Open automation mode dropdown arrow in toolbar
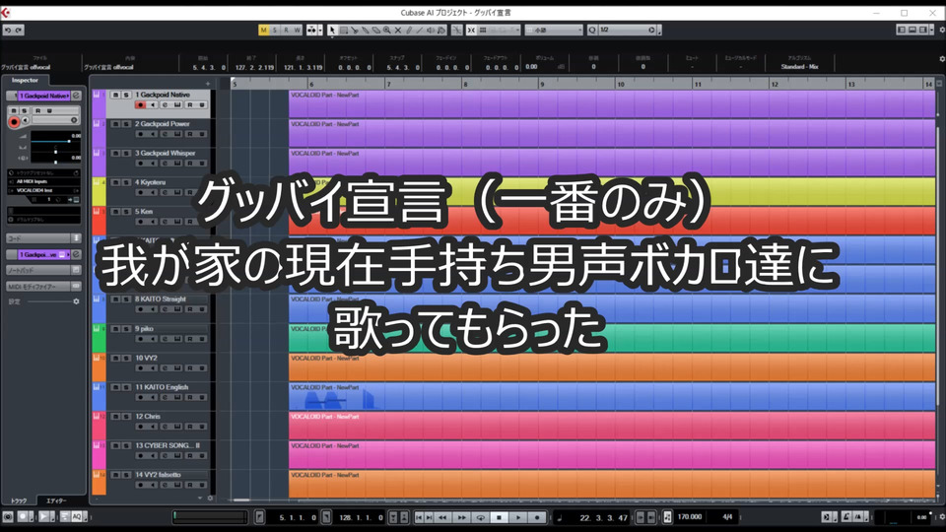946x532 pixels. [320, 31]
